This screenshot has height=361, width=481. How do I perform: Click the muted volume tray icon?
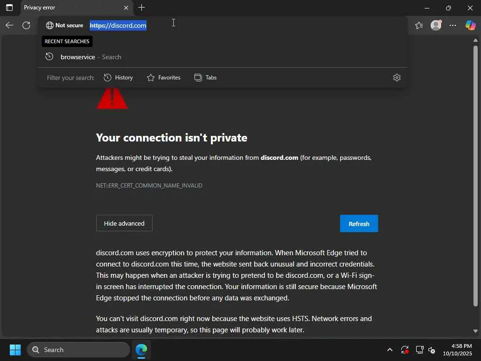432,350
